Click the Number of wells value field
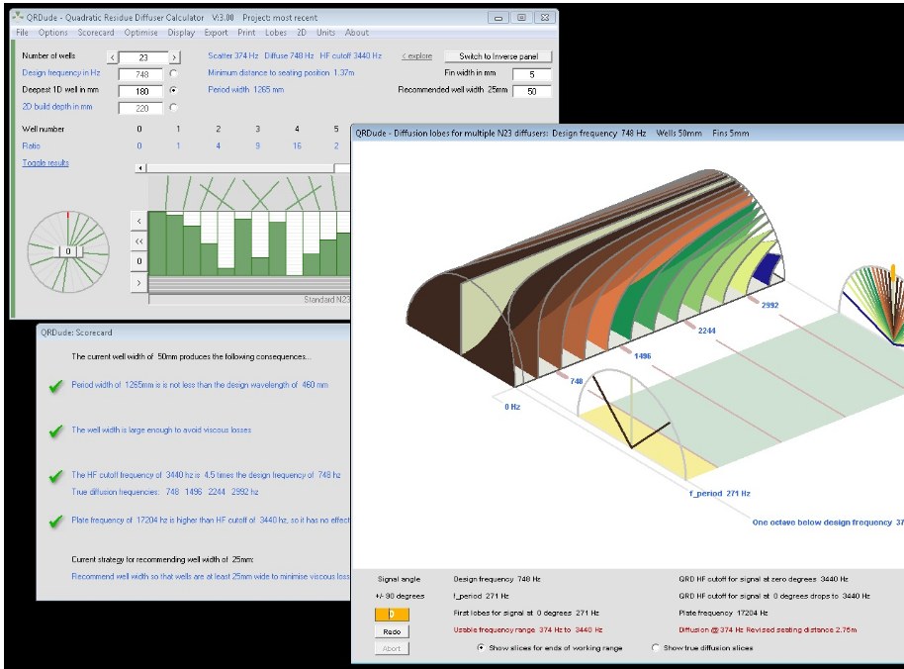 (x=143, y=57)
